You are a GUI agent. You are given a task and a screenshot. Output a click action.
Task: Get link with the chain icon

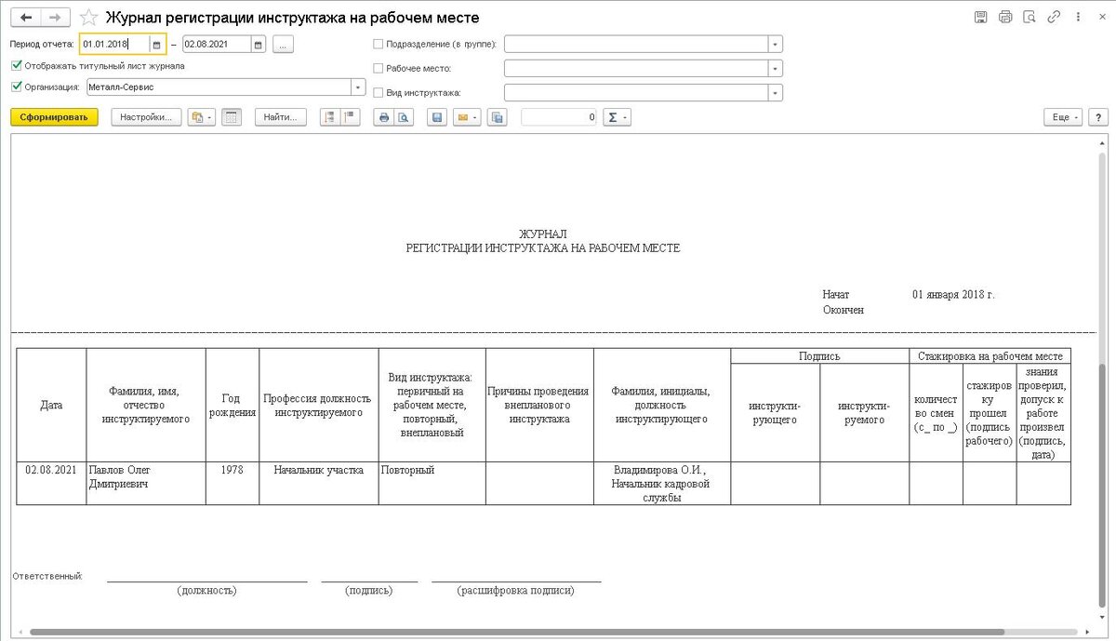click(x=1054, y=17)
